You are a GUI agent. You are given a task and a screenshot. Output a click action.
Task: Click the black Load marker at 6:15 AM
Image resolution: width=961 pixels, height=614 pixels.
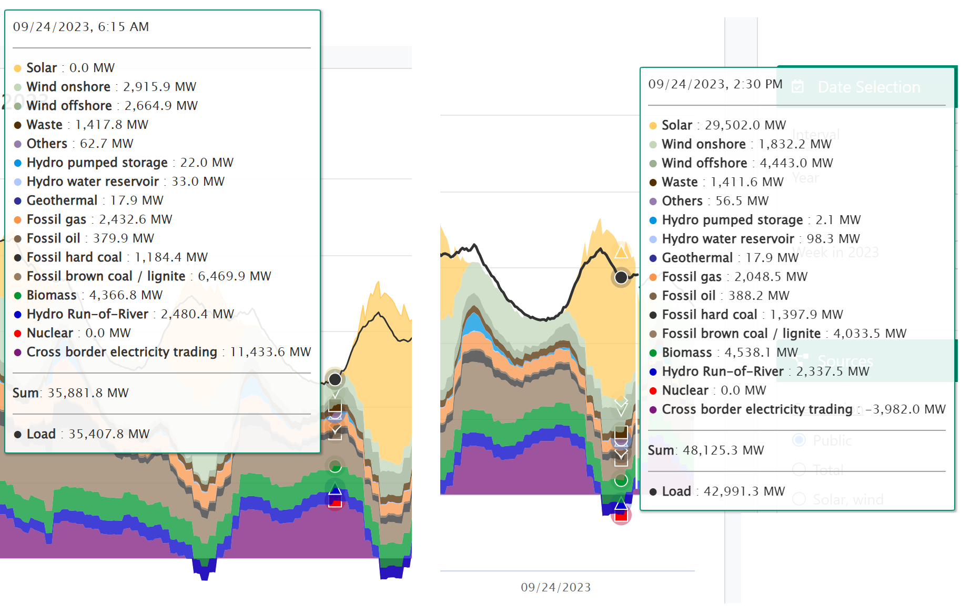[x=335, y=379]
